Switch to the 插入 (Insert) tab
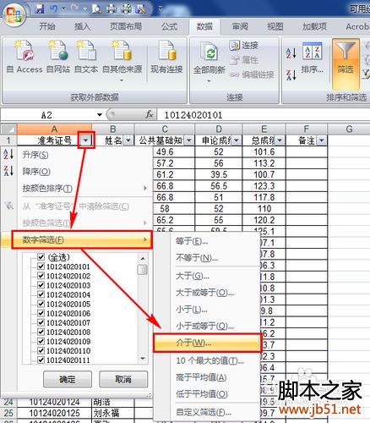The width and height of the screenshot is (370, 423). tap(82, 26)
